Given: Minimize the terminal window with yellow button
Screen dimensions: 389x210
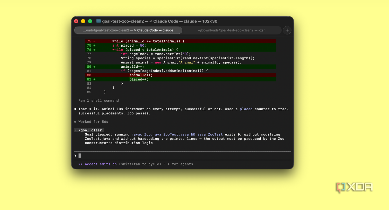Looking at the screenshot, I should (83, 21).
